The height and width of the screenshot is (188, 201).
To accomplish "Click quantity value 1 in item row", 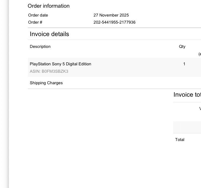I will pyautogui.click(x=184, y=64).
